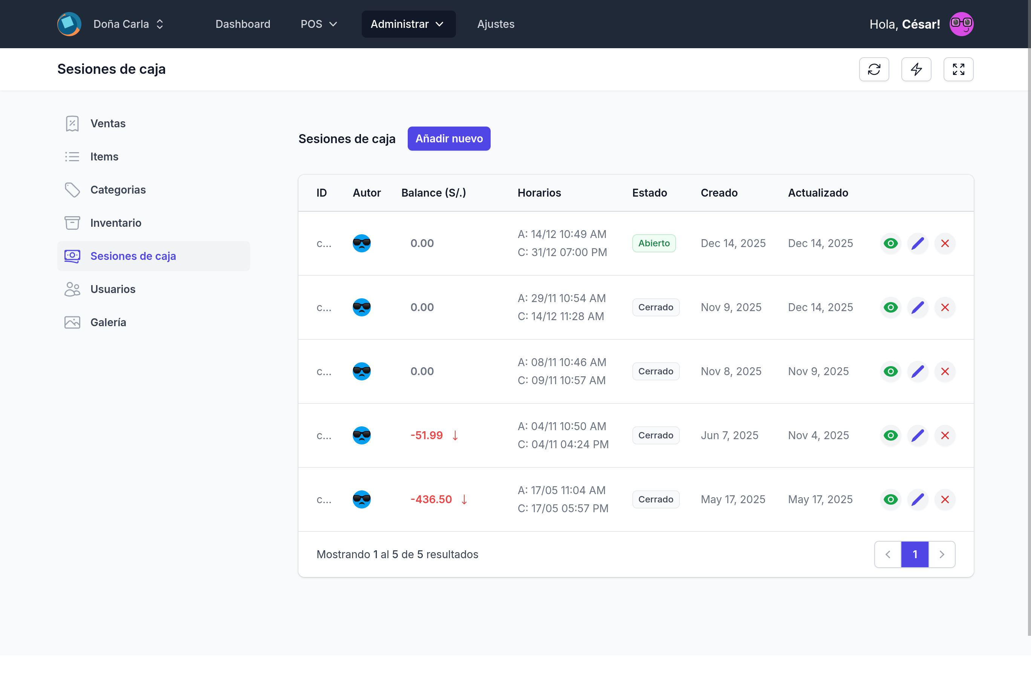1031x687 pixels.
Task: Click the Galería picture icon
Action: pyautogui.click(x=72, y=322)
